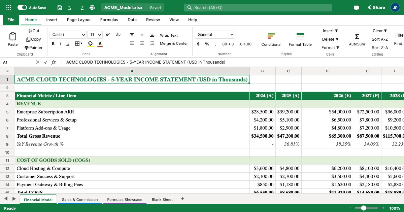The width and height of the screenshot is (404, 212).
Task: Click the Paste clipboard icon
Action: 13,36
